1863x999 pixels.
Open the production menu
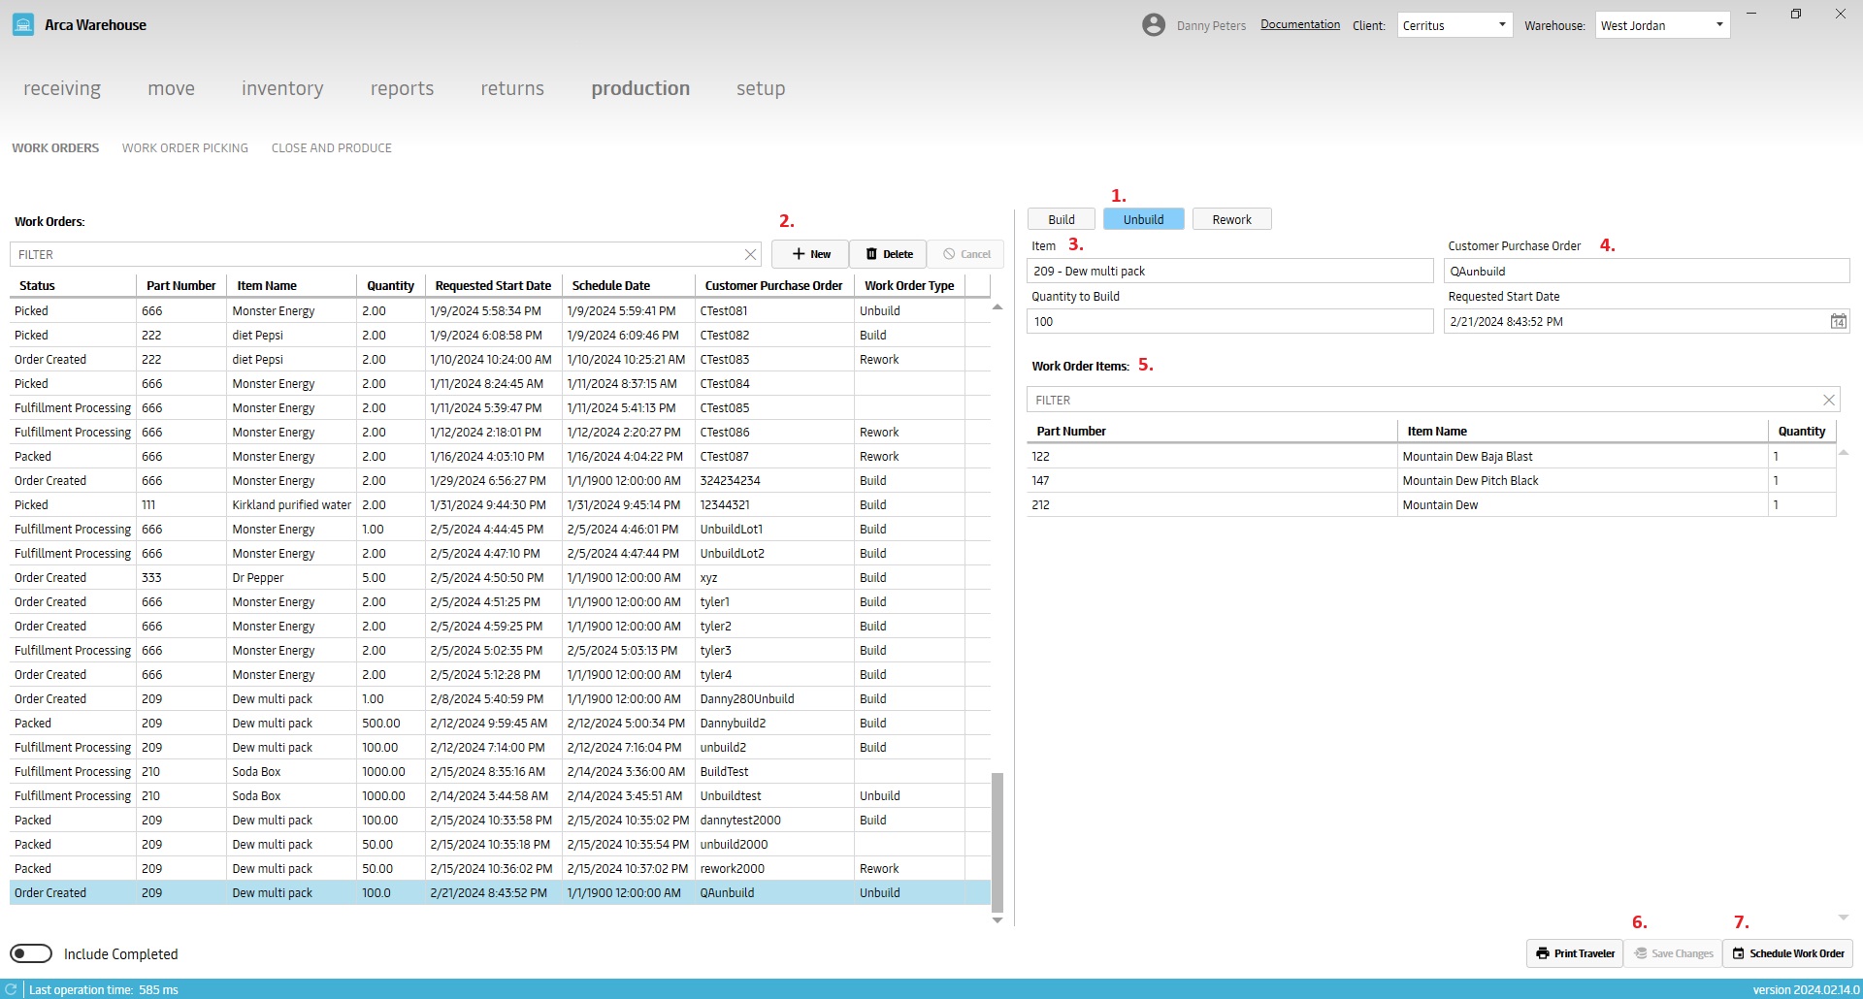(640, 88)
